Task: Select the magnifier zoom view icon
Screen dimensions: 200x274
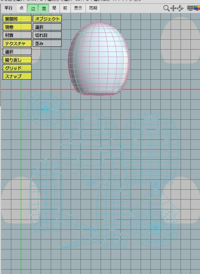Action: (166, 8)
